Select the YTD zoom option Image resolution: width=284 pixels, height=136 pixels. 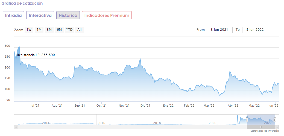click(69, 30)
